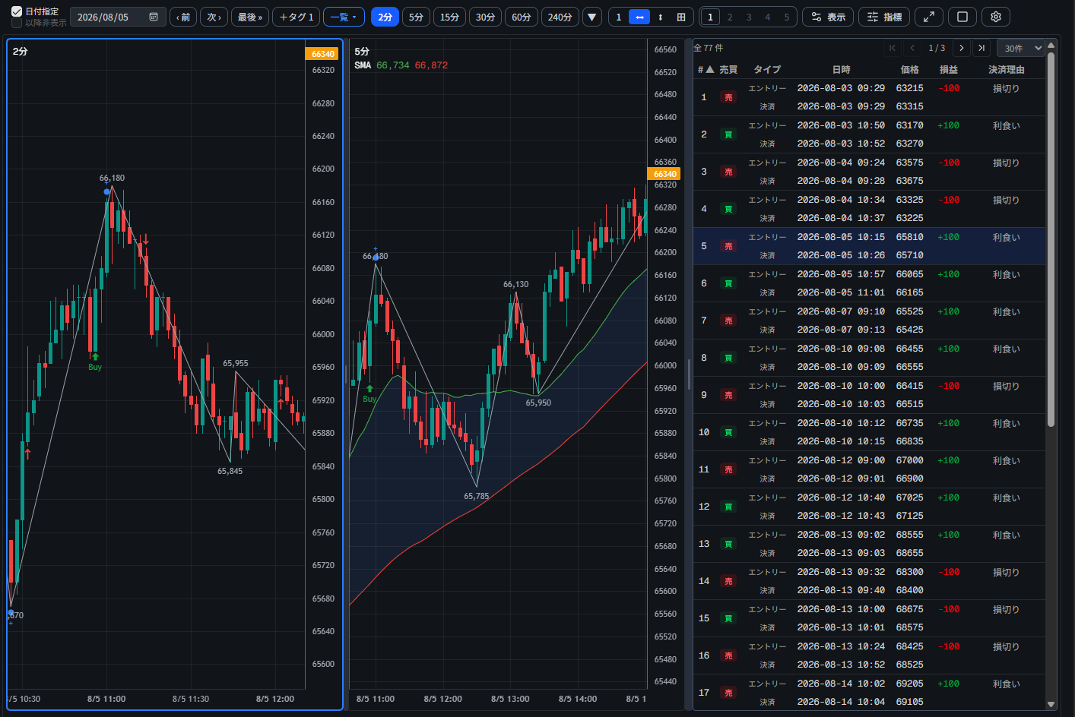Open the 一覧 dropdown
The image size is (1075, 717).
pyautogui.click(x=344, y=17)
